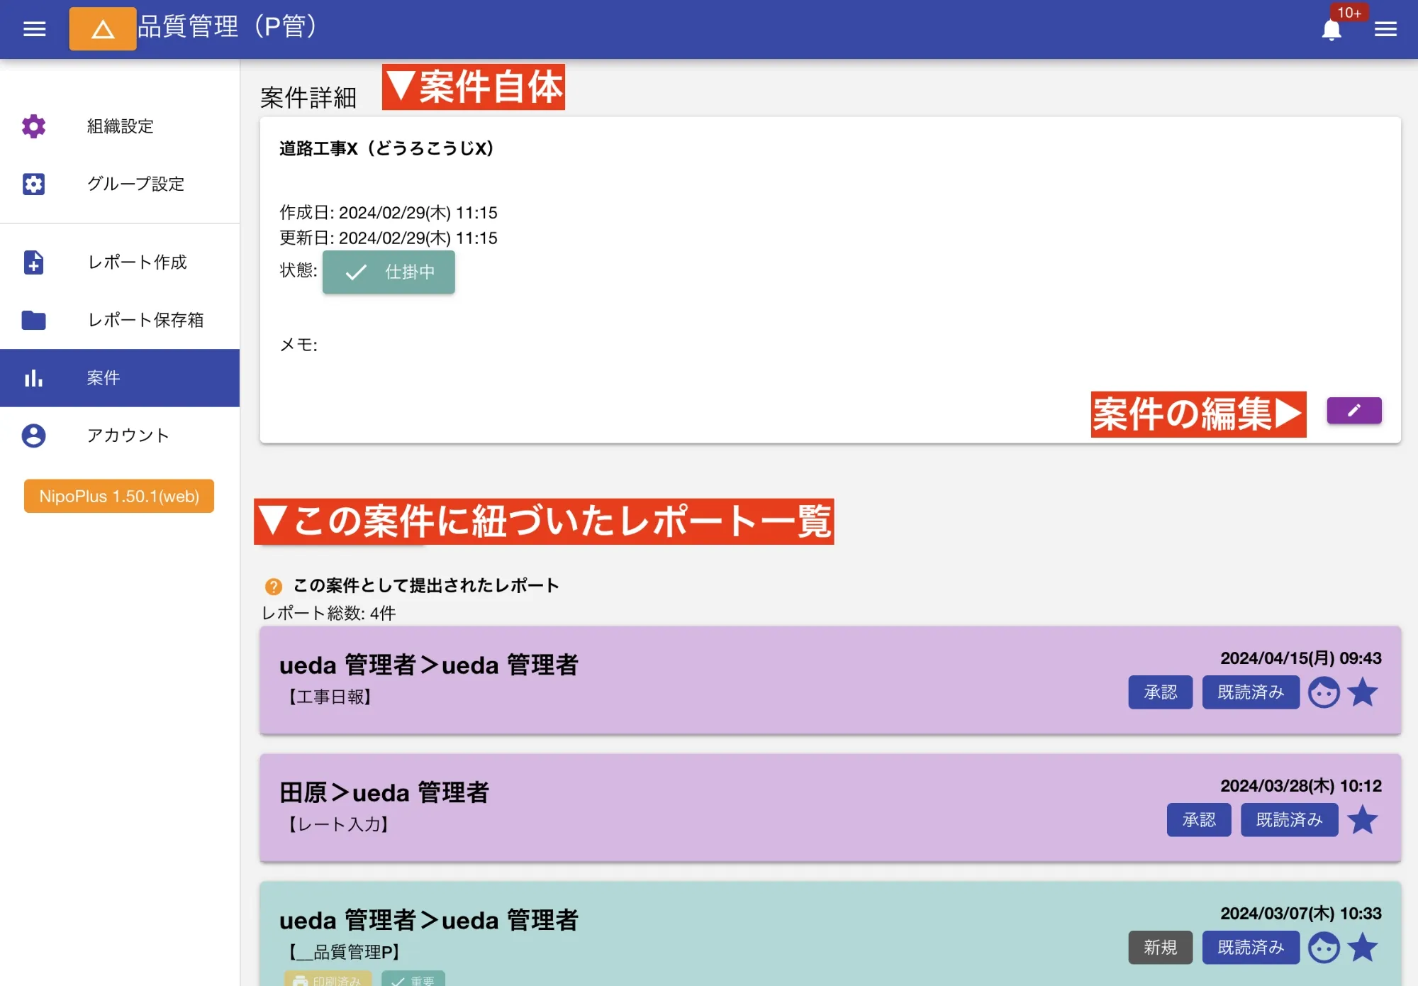Click the 承認 badge on the 工事日報 report
Screen dimensions: 1418x986
(x=1160, y=692)
